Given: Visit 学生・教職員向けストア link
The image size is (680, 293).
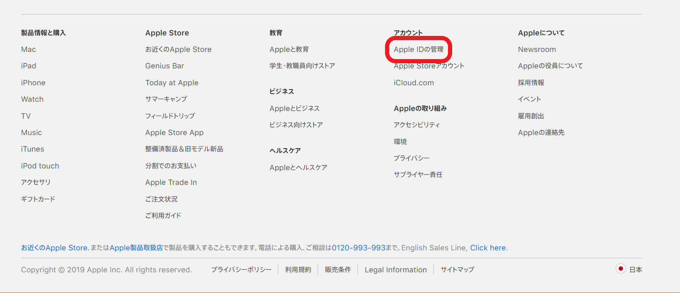Looking at the screenshot, I should (303, 66).
